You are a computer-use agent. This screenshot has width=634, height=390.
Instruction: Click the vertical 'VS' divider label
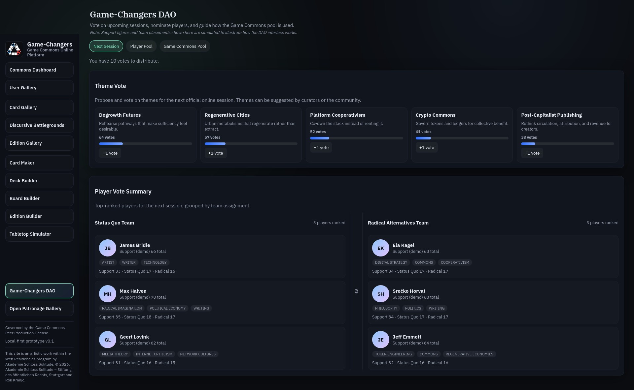pyautogui.click(x=357, y=291)
